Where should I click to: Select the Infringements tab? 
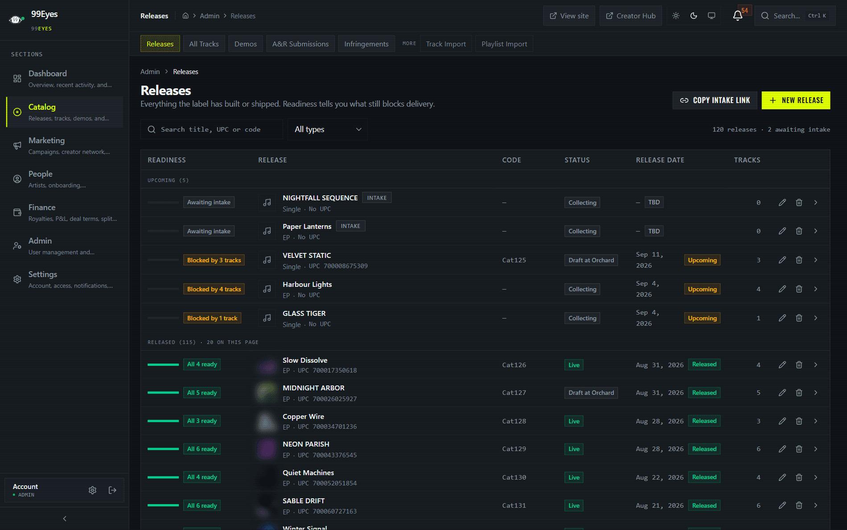366,44
